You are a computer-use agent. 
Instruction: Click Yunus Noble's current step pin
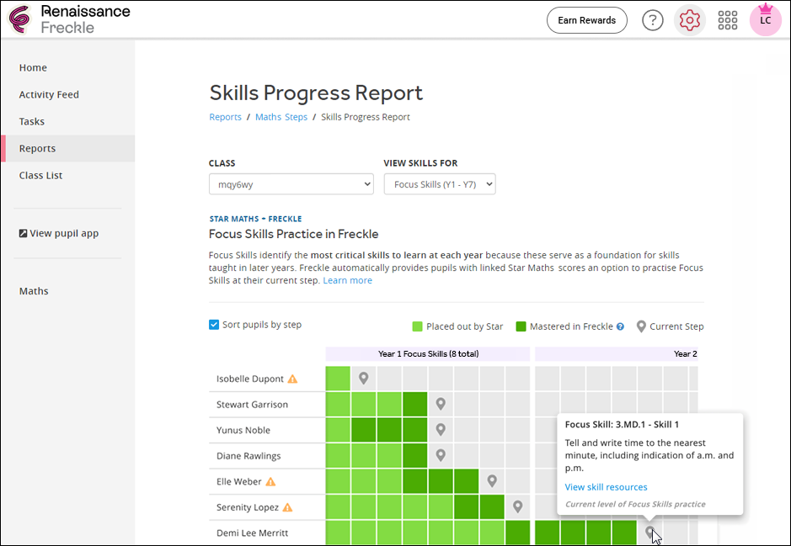pyautogui.click(x=441, y=429)
